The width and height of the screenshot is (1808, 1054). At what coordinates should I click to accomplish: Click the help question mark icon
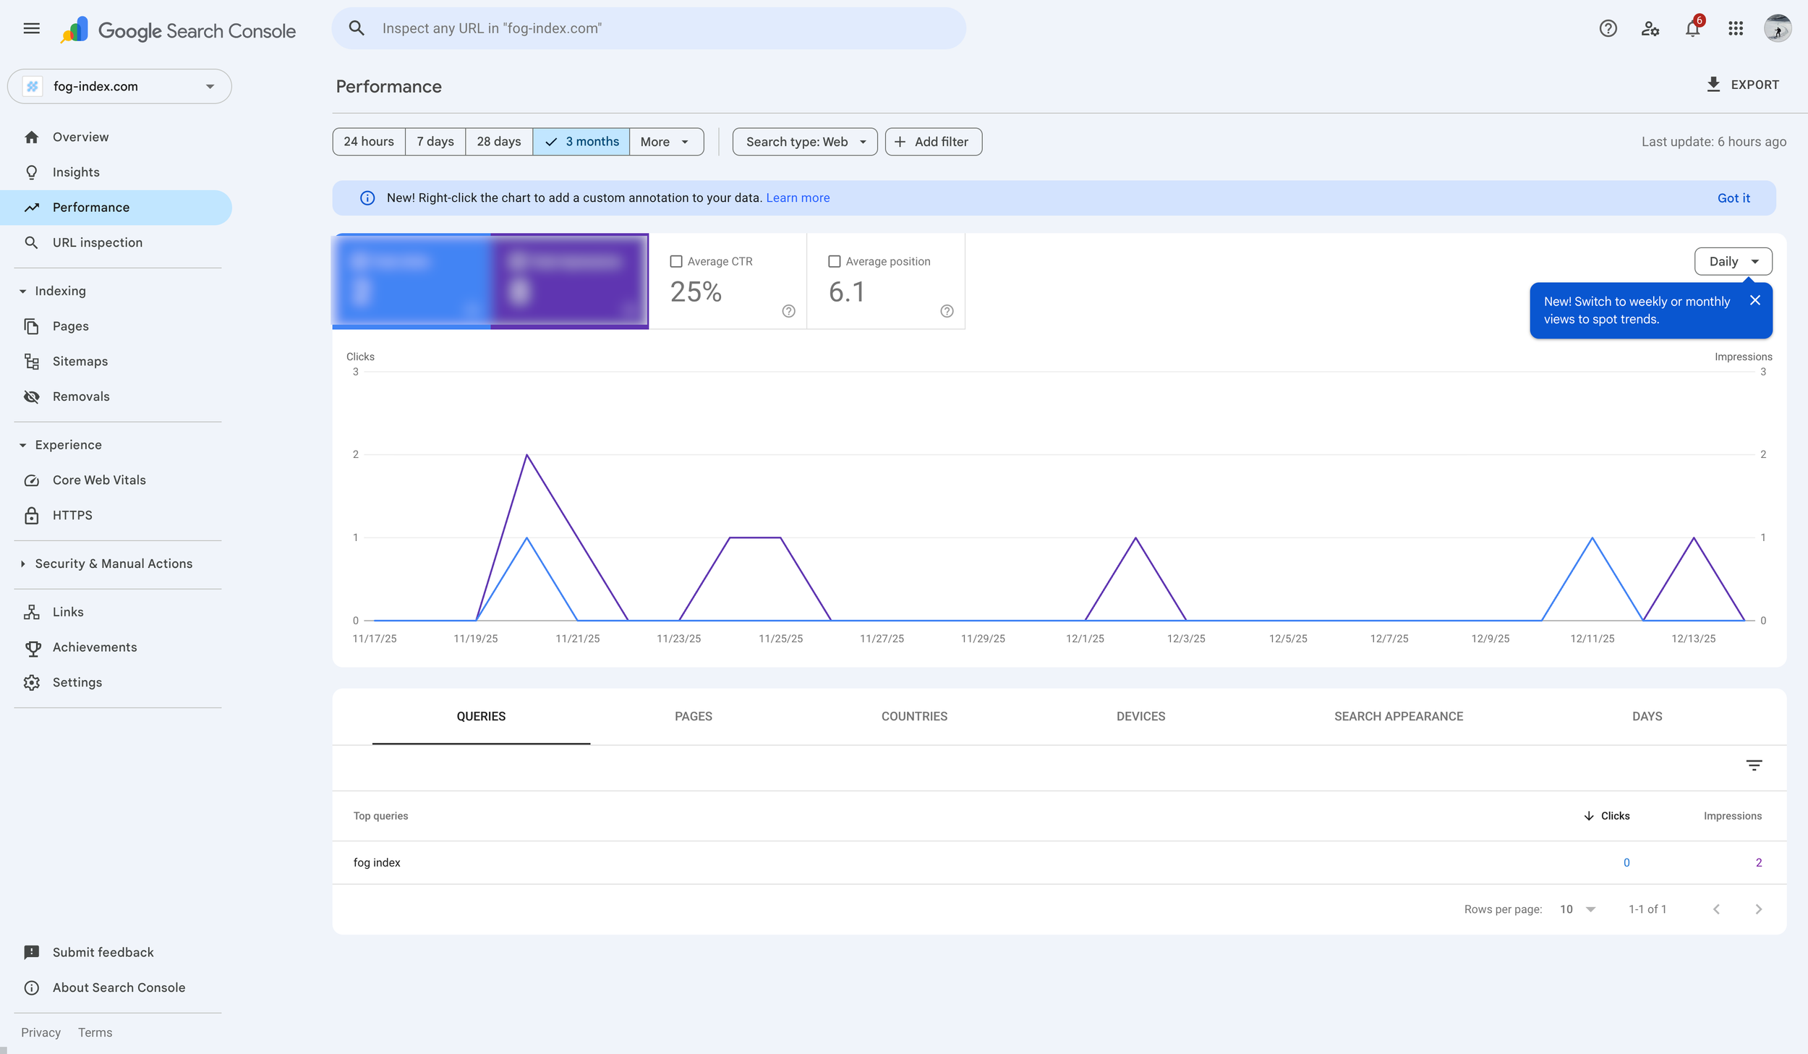coord(1608,28)
